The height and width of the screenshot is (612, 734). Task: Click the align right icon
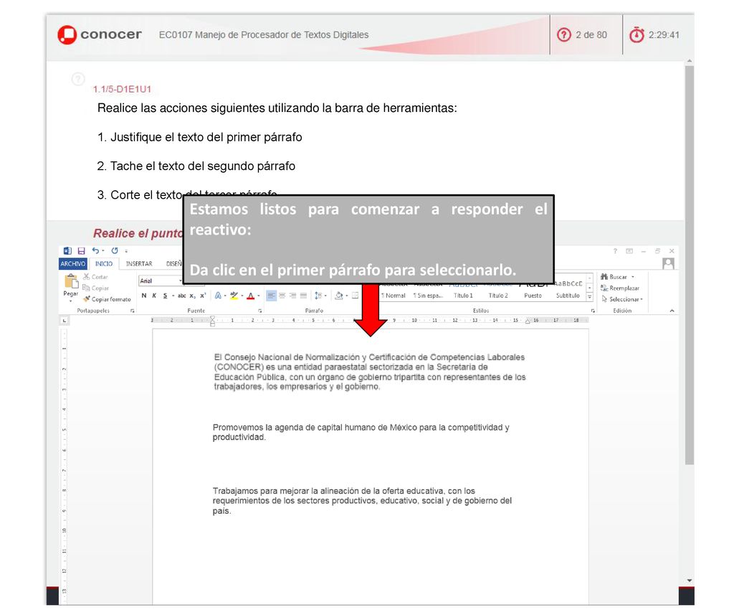point(293,296)
